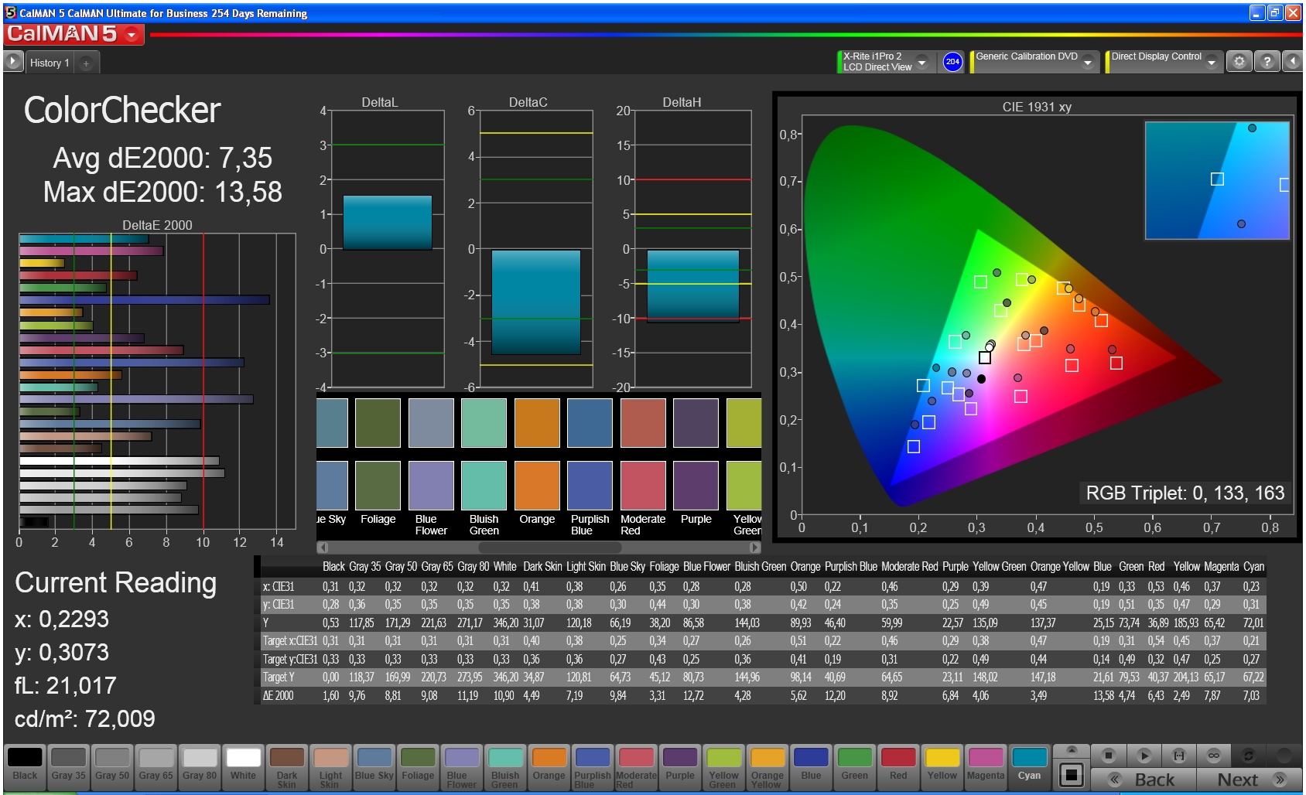Screen dimensions: 1306x795
Task: Choose the Orange Yellow patch in the bottom strip
Action: pos(768,767)
